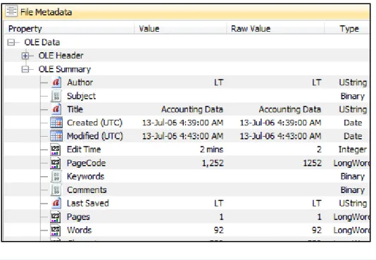Screen dimensions: 376x260
Task: Sort by the Value column header
Action: click(x=180, y=29)
